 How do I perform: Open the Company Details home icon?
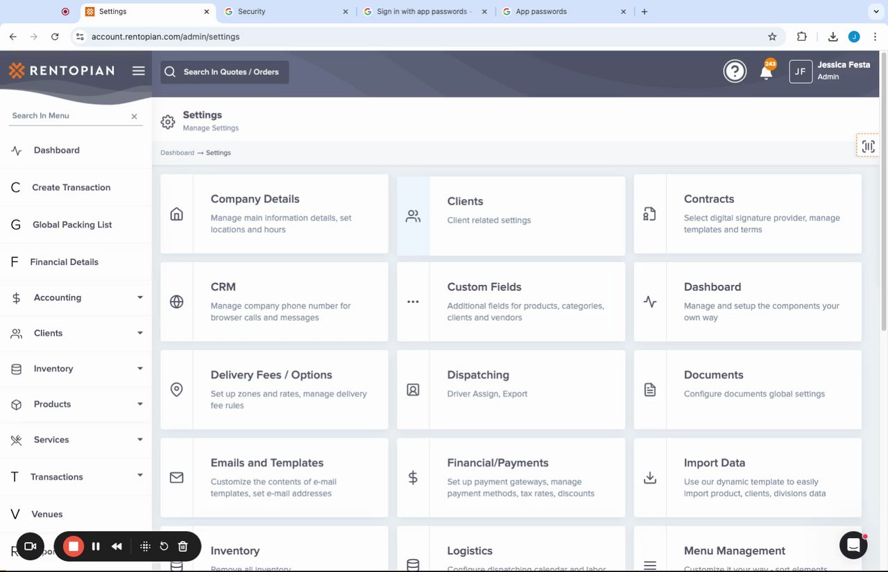click(x=177, y=214)
